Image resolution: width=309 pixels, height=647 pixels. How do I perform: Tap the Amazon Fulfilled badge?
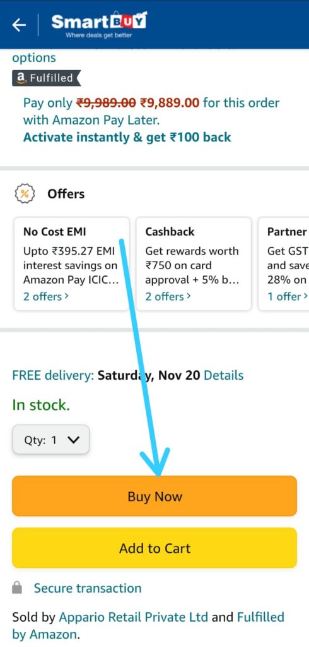tap(46, 78)
